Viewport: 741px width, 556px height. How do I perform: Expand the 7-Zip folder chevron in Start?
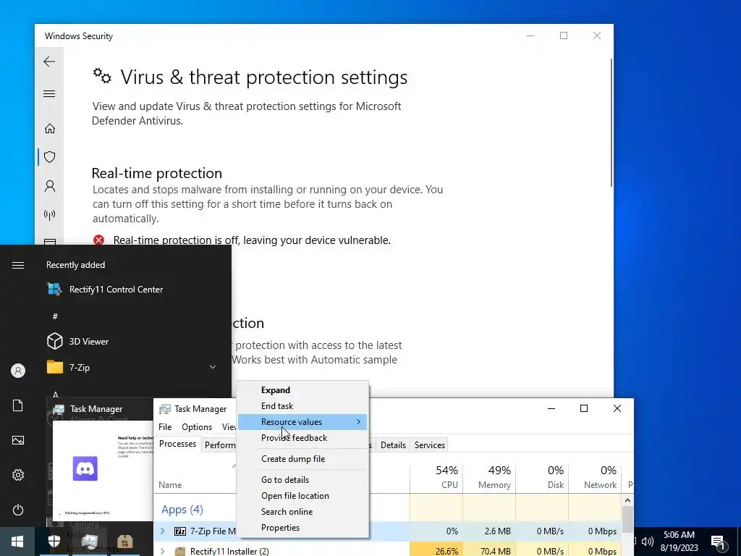[213, 367]
